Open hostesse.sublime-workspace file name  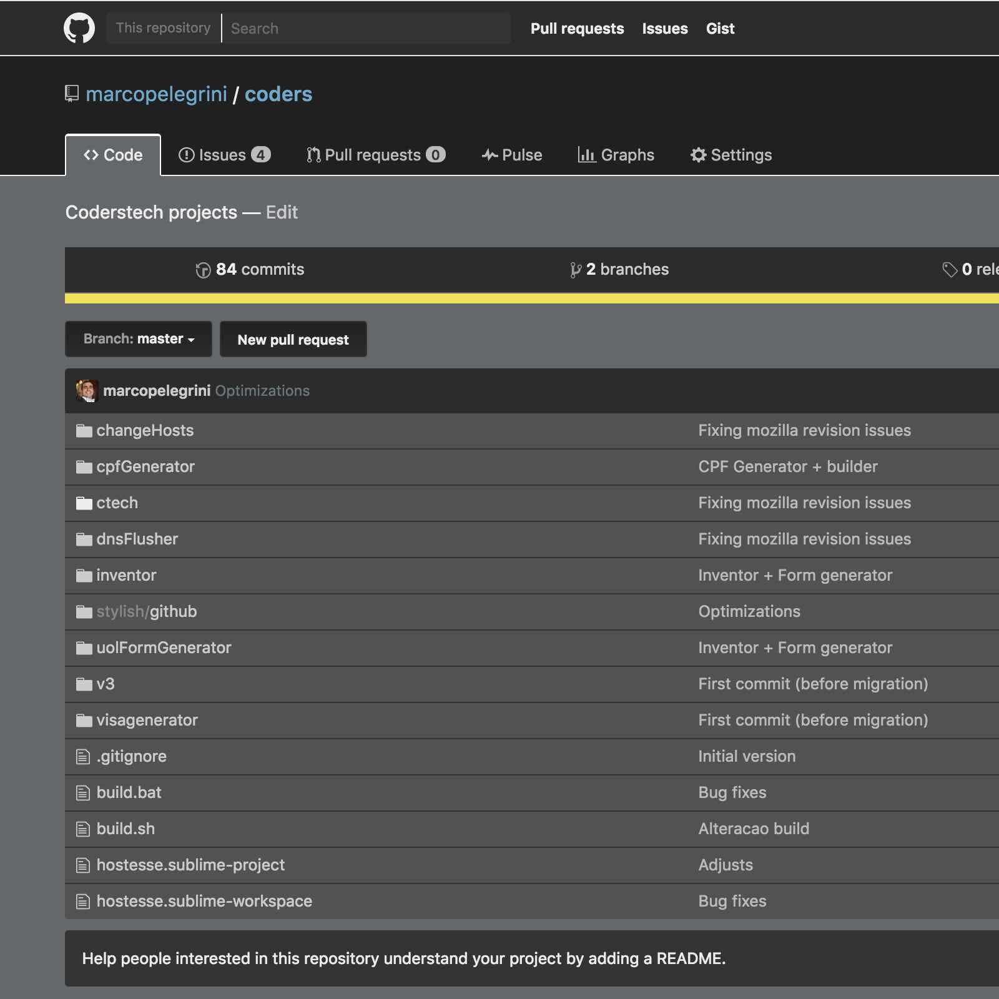[204, 902]
